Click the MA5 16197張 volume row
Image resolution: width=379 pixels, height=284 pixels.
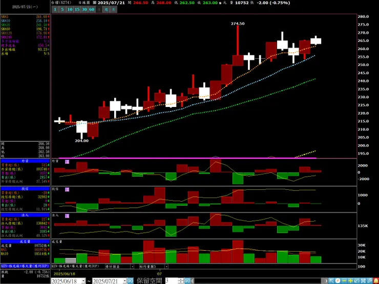pyautogui.click(x=25, y=250)
